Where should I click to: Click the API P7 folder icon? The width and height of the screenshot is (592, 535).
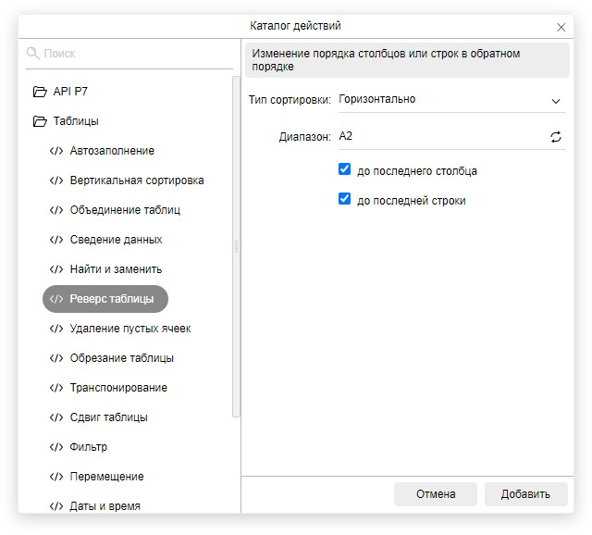click(x=40, y=92)
